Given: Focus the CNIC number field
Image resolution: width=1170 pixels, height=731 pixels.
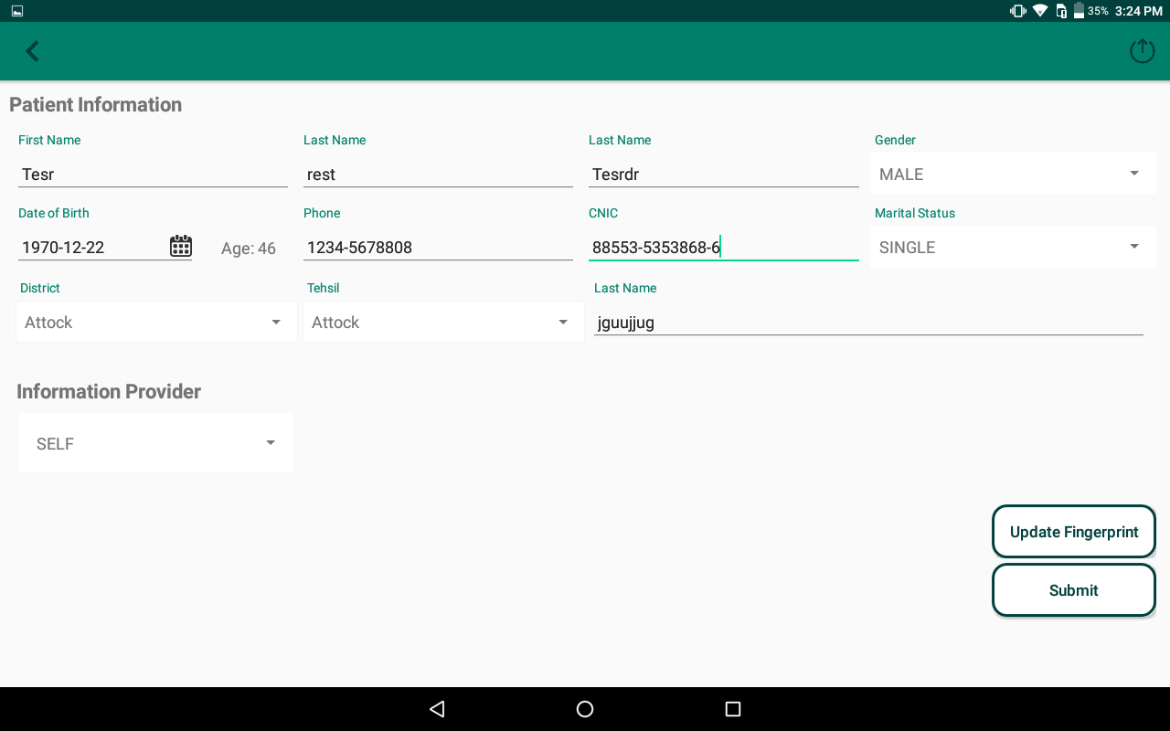Looking at the screenshot, I should [724, 247].
